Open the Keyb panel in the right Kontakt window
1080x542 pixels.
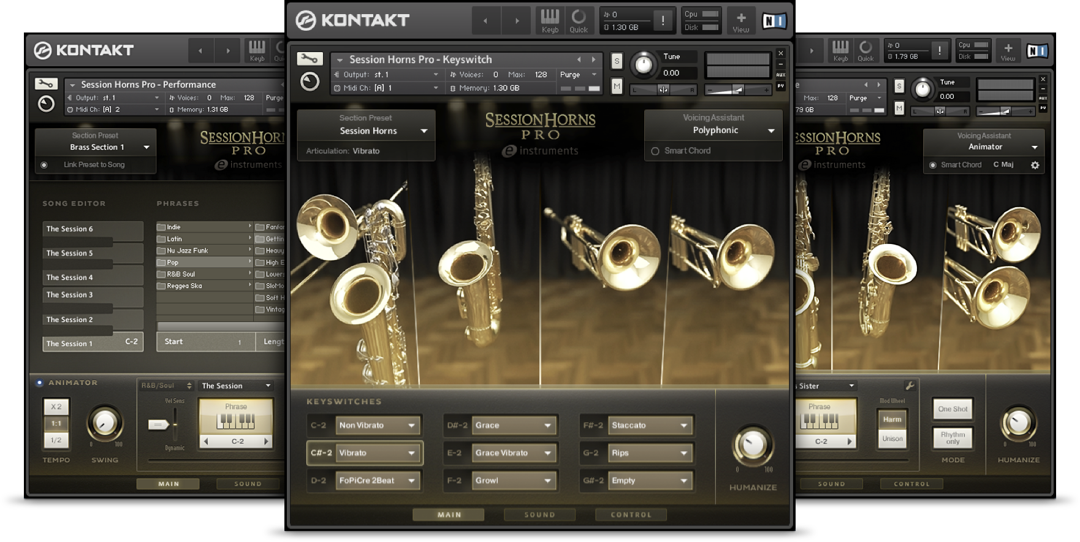pyautogui.click(x=840, y=50)
